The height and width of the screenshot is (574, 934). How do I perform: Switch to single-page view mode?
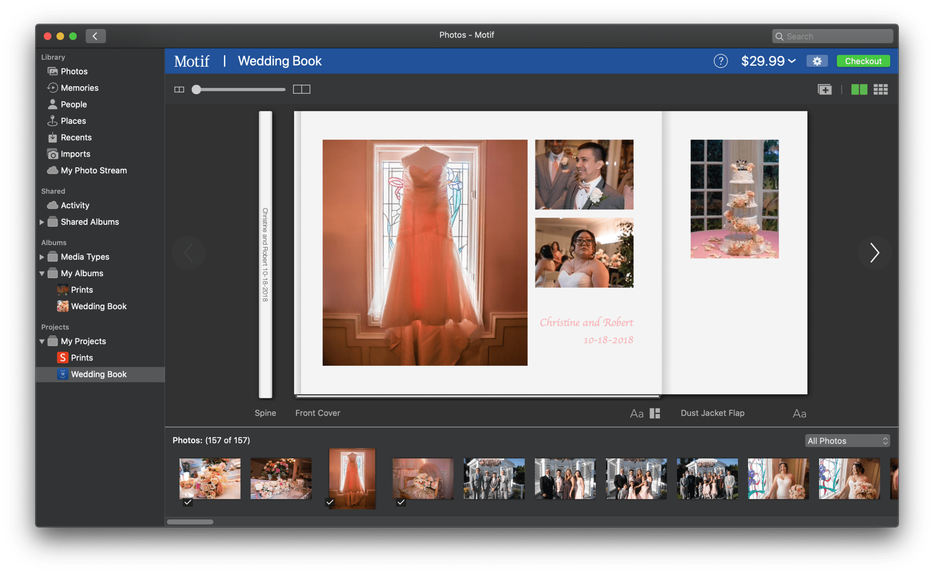click(x=179, y=89)
